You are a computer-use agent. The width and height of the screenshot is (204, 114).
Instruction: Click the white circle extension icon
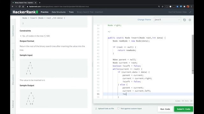170,6
